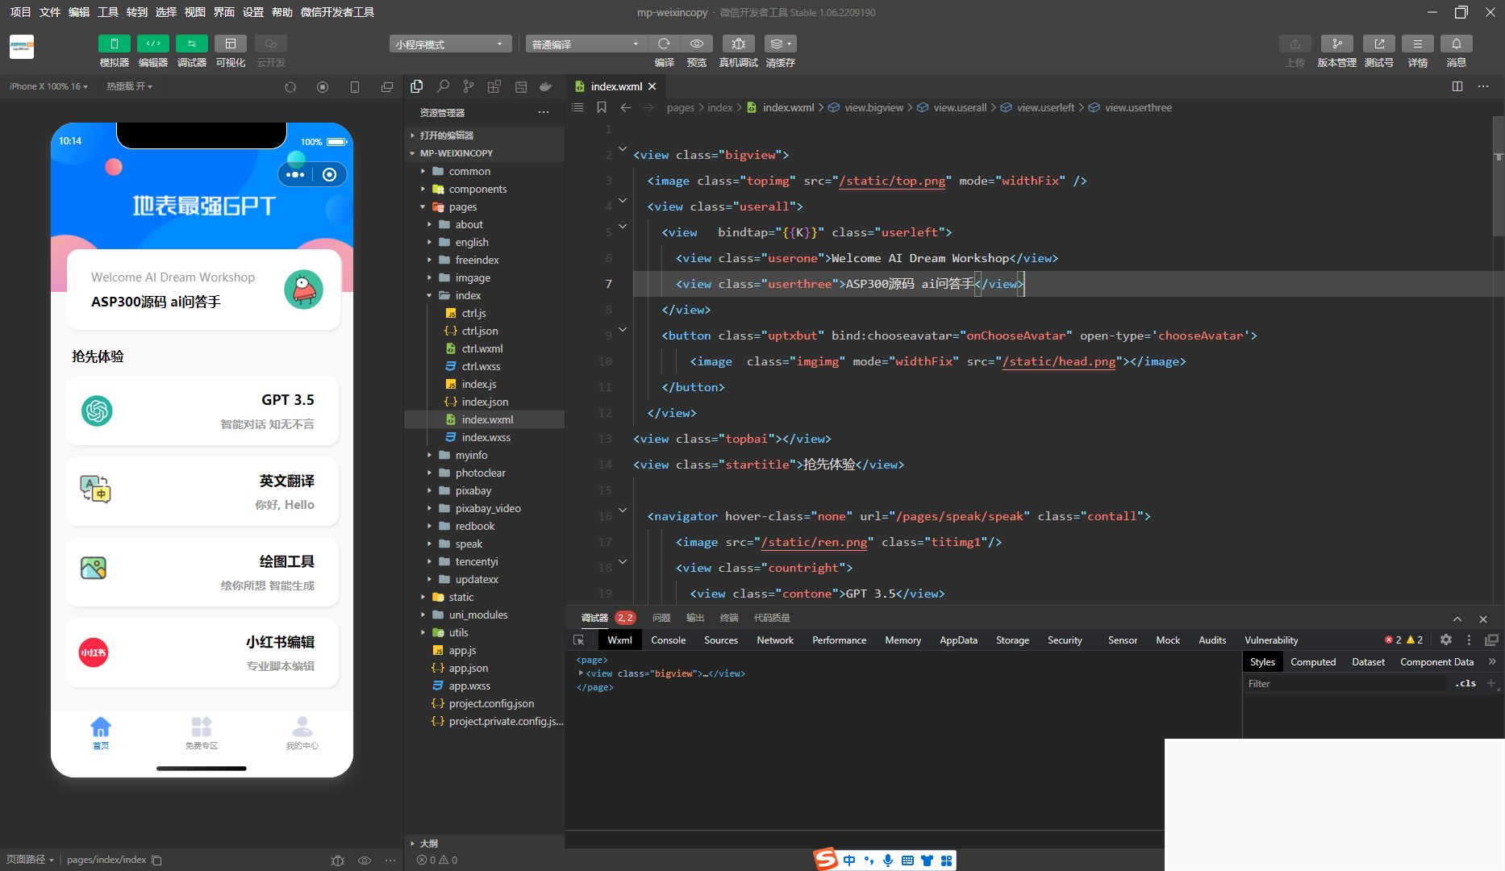This screenshot has height=871, width=1505.
Task: Click the real device debug icon
Action: pos(737,44)
